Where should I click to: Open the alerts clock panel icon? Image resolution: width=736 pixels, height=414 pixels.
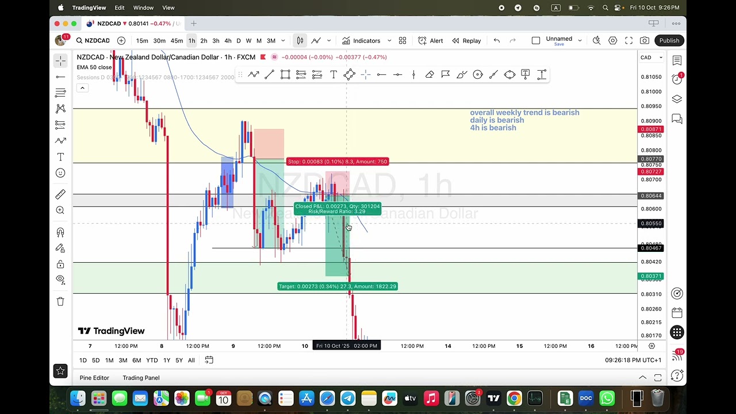coord(677,79)
